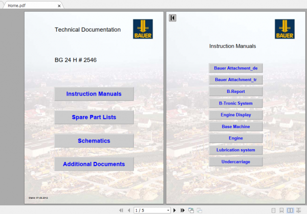Go to first page
Screen dimensions: 307x214
point(121,210)
